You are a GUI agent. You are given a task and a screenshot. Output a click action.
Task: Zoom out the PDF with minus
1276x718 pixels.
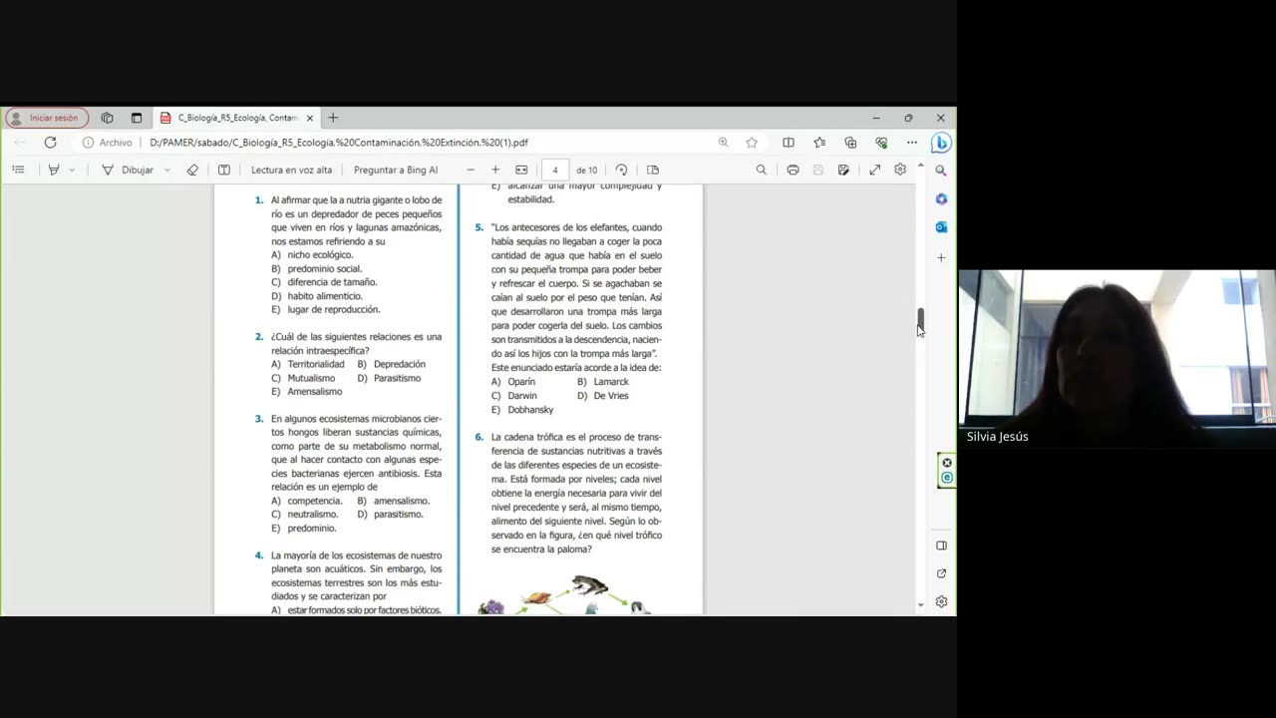(x=471, y=170)
